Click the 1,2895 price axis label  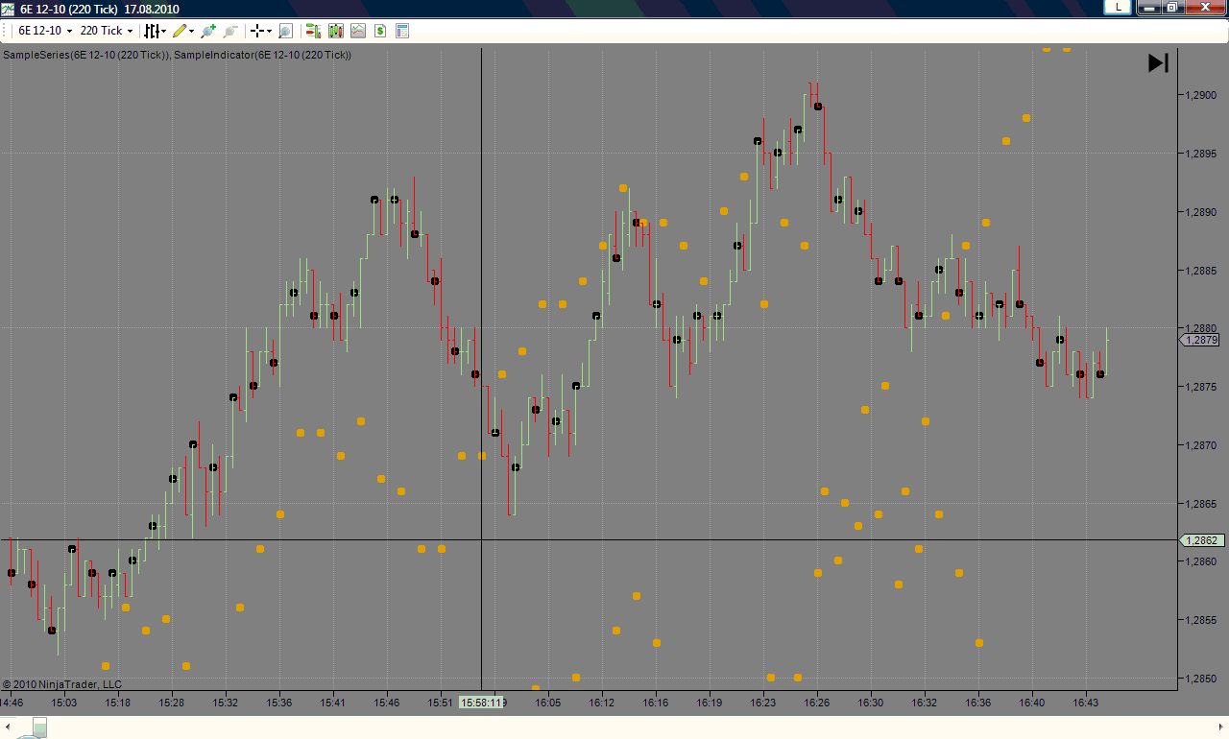pyautogui.click(x=1201, y=154)
